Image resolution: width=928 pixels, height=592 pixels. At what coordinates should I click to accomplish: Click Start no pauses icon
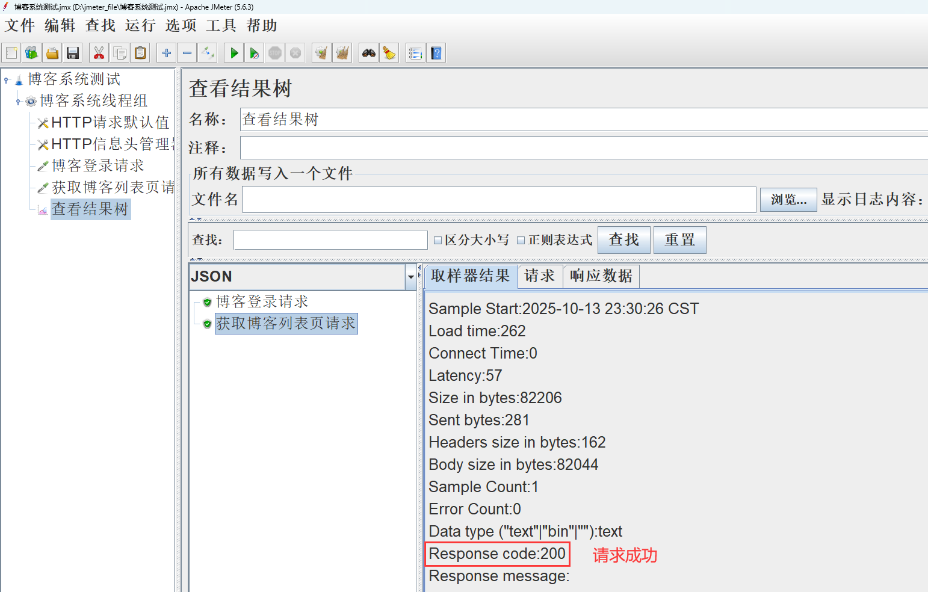[x=255, y=53]
